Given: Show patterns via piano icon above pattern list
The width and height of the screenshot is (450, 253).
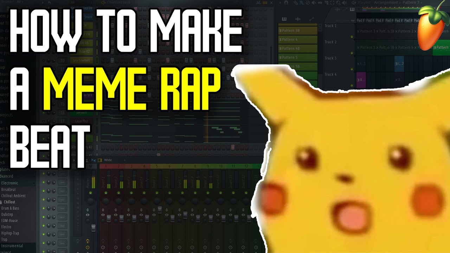Looking at the screenshot, I should click(x=284, y=19).
